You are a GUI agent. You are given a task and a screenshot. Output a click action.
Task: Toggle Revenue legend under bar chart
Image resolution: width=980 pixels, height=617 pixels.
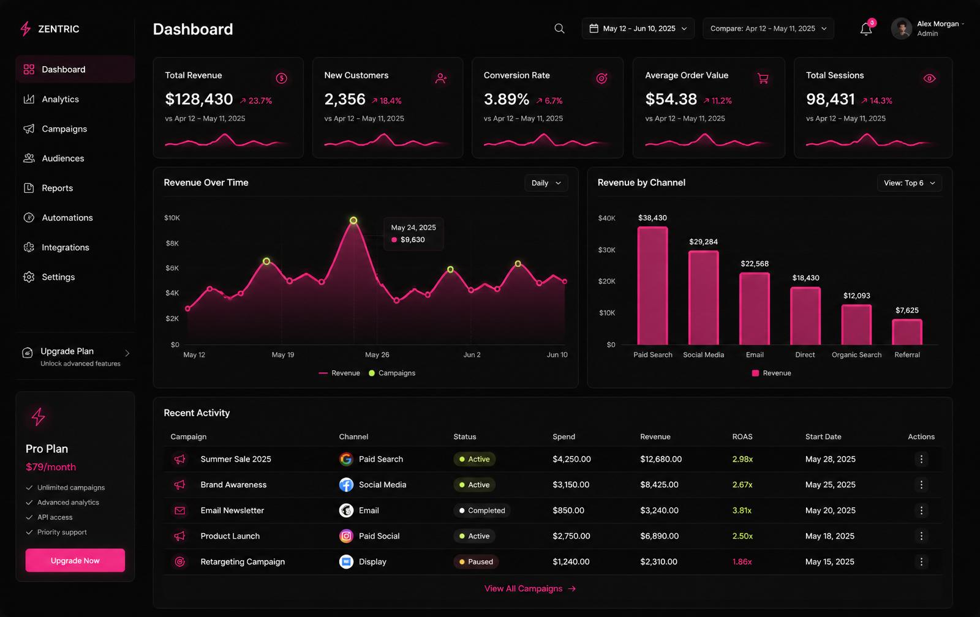[x=771, y=373]
